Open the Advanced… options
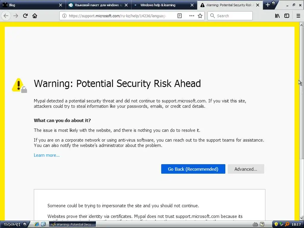304x228 pixels. [246, 169]
